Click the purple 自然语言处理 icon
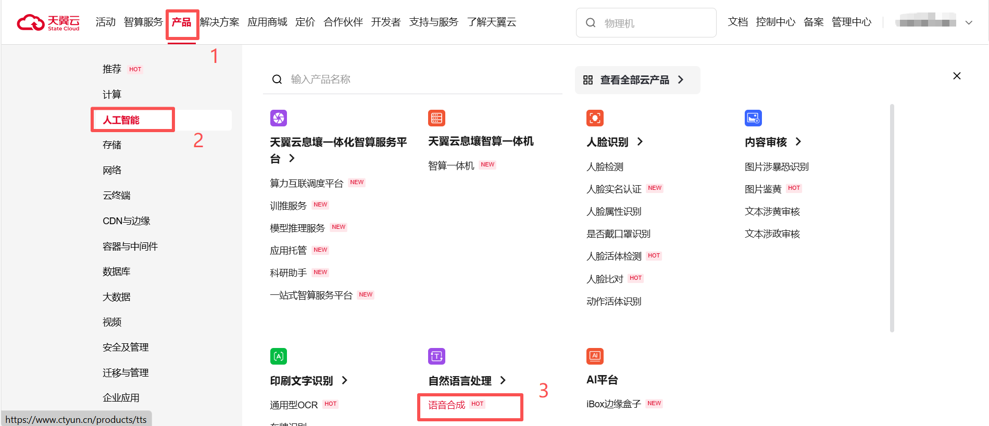This screenshot has width=989, height=426. pos(436,356)
